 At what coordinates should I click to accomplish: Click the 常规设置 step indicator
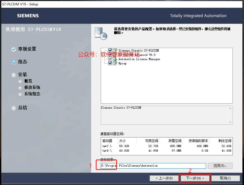pos(14,49)
